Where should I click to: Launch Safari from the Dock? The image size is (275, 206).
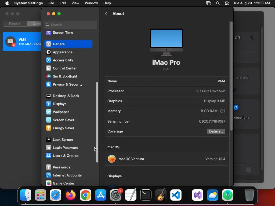coord(56,195)
